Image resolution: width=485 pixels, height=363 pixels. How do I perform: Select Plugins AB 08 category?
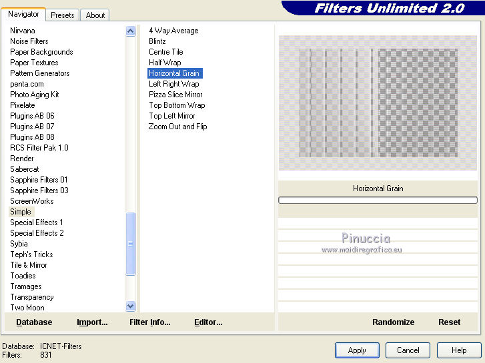[x=32, y=137]
